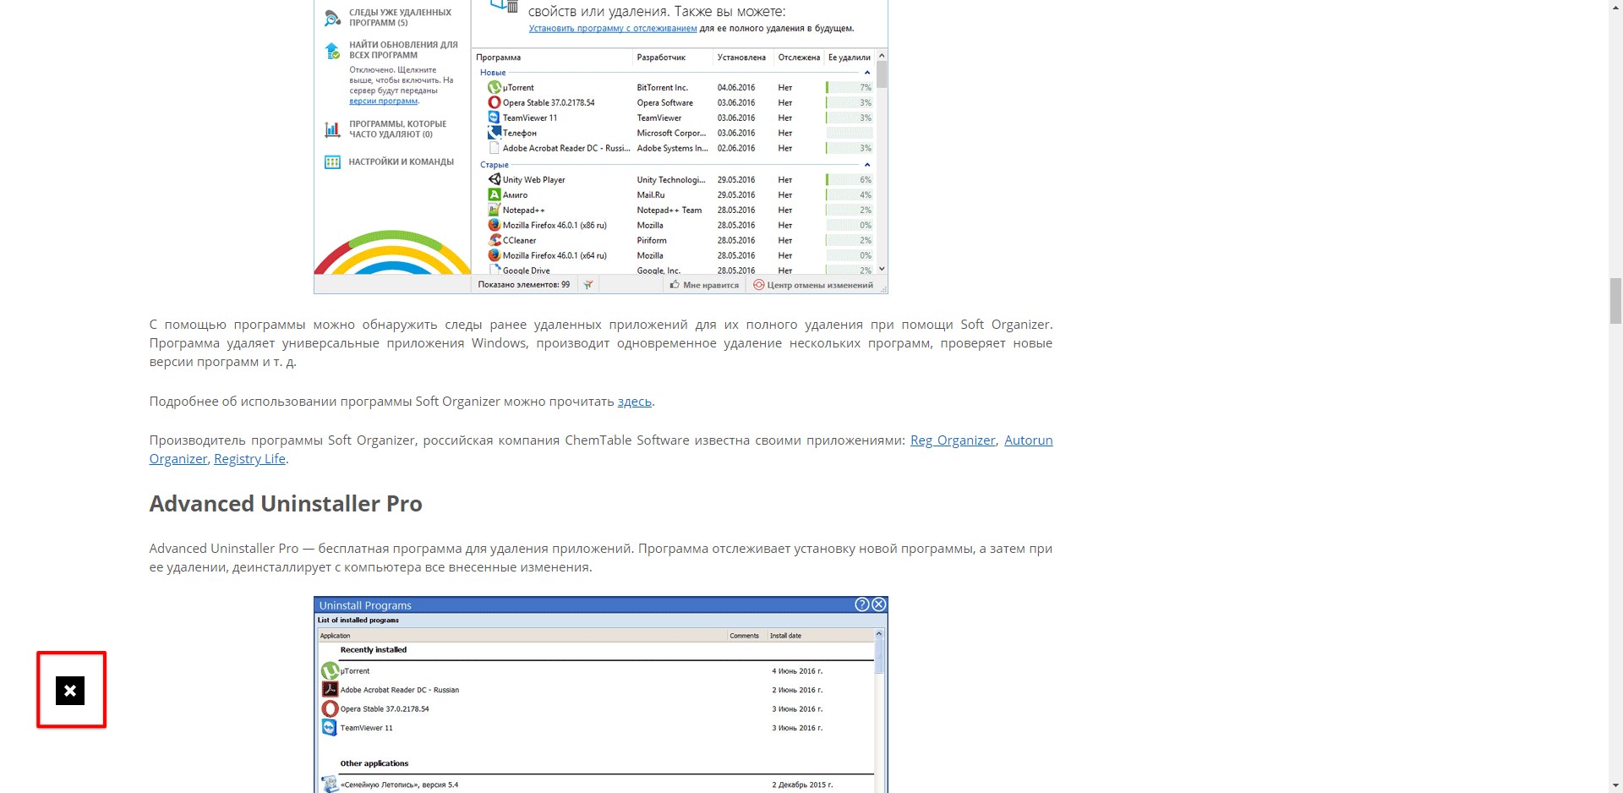Click the CCleaner icon in the Старые group
This screenshot has width=1623, height=793.
pos(495,240)
